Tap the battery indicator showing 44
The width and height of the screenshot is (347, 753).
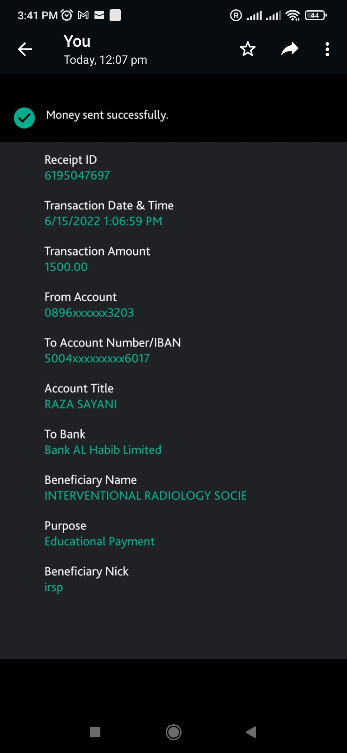316,15
